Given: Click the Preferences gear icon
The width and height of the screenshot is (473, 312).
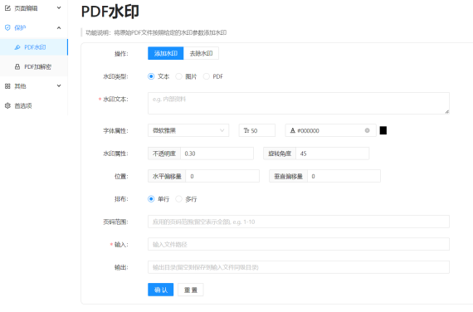Looking at the screenshot, I should [x=7, y=105].
